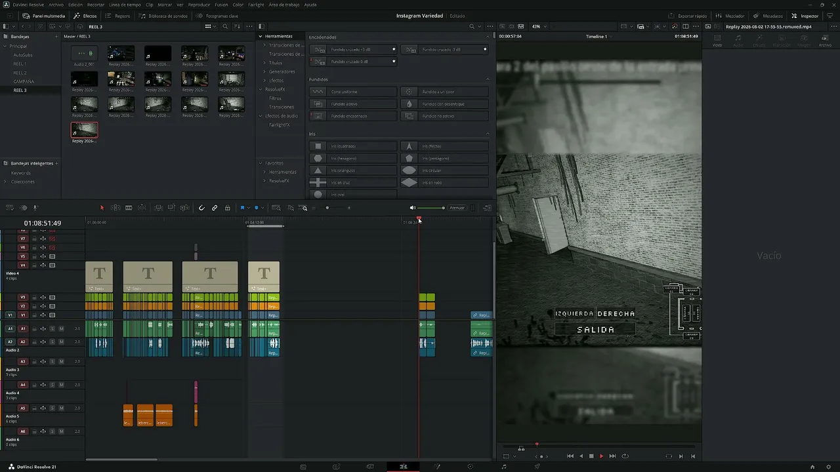Select the CAMPAÑA bin

pyautogui.click(x=24, y=81)
